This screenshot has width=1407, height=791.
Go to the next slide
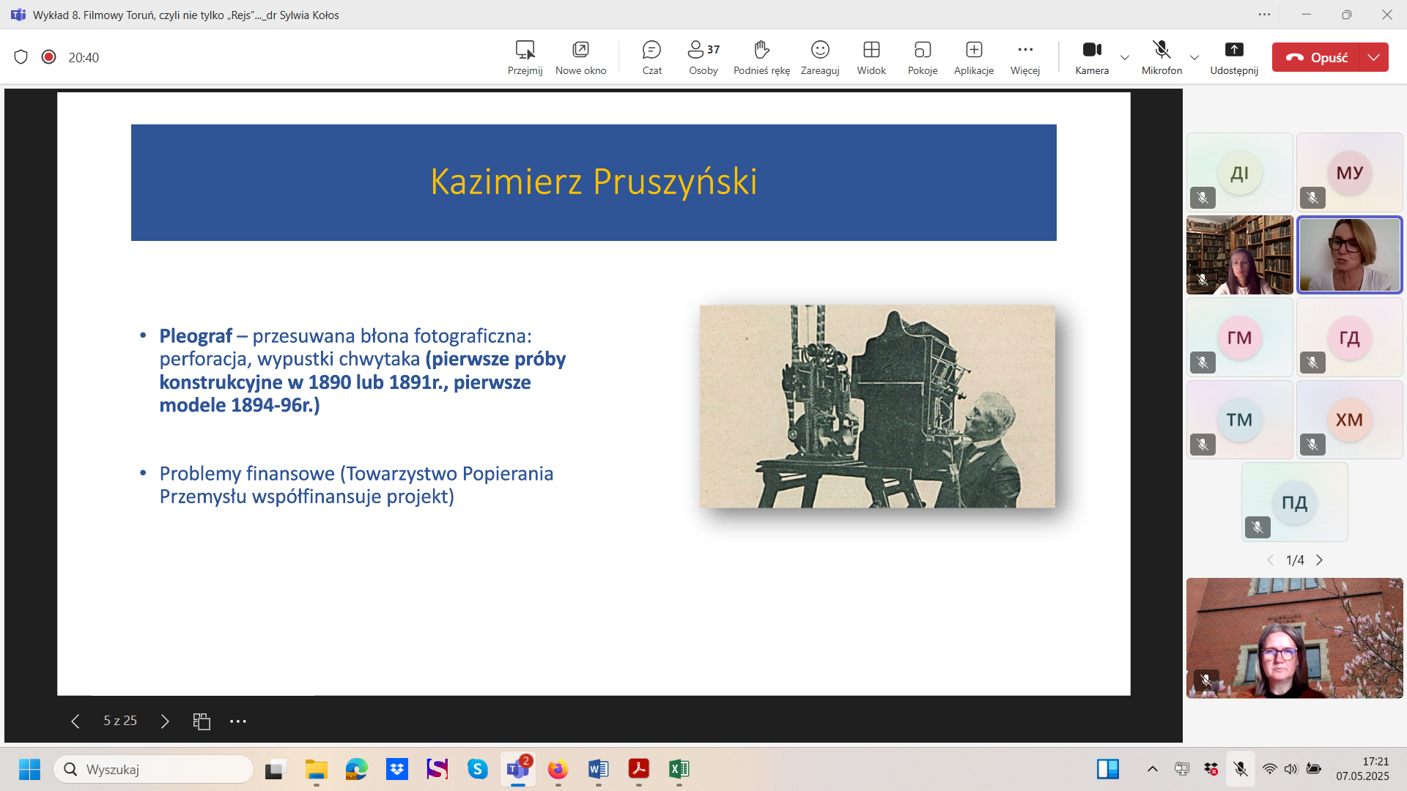tap(165, 721)
